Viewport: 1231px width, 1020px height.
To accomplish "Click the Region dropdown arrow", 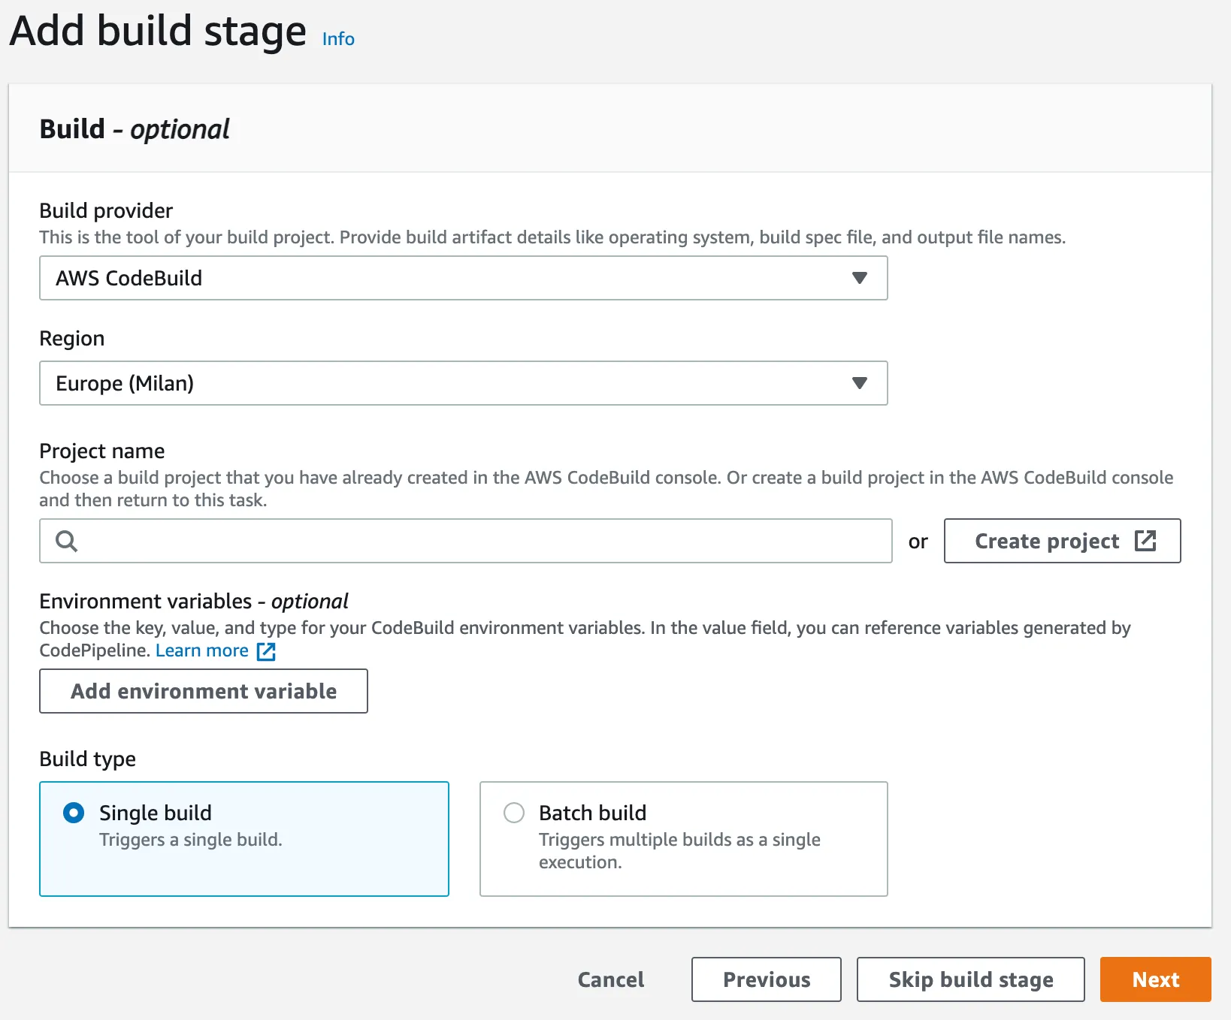I will click(860, 383).
